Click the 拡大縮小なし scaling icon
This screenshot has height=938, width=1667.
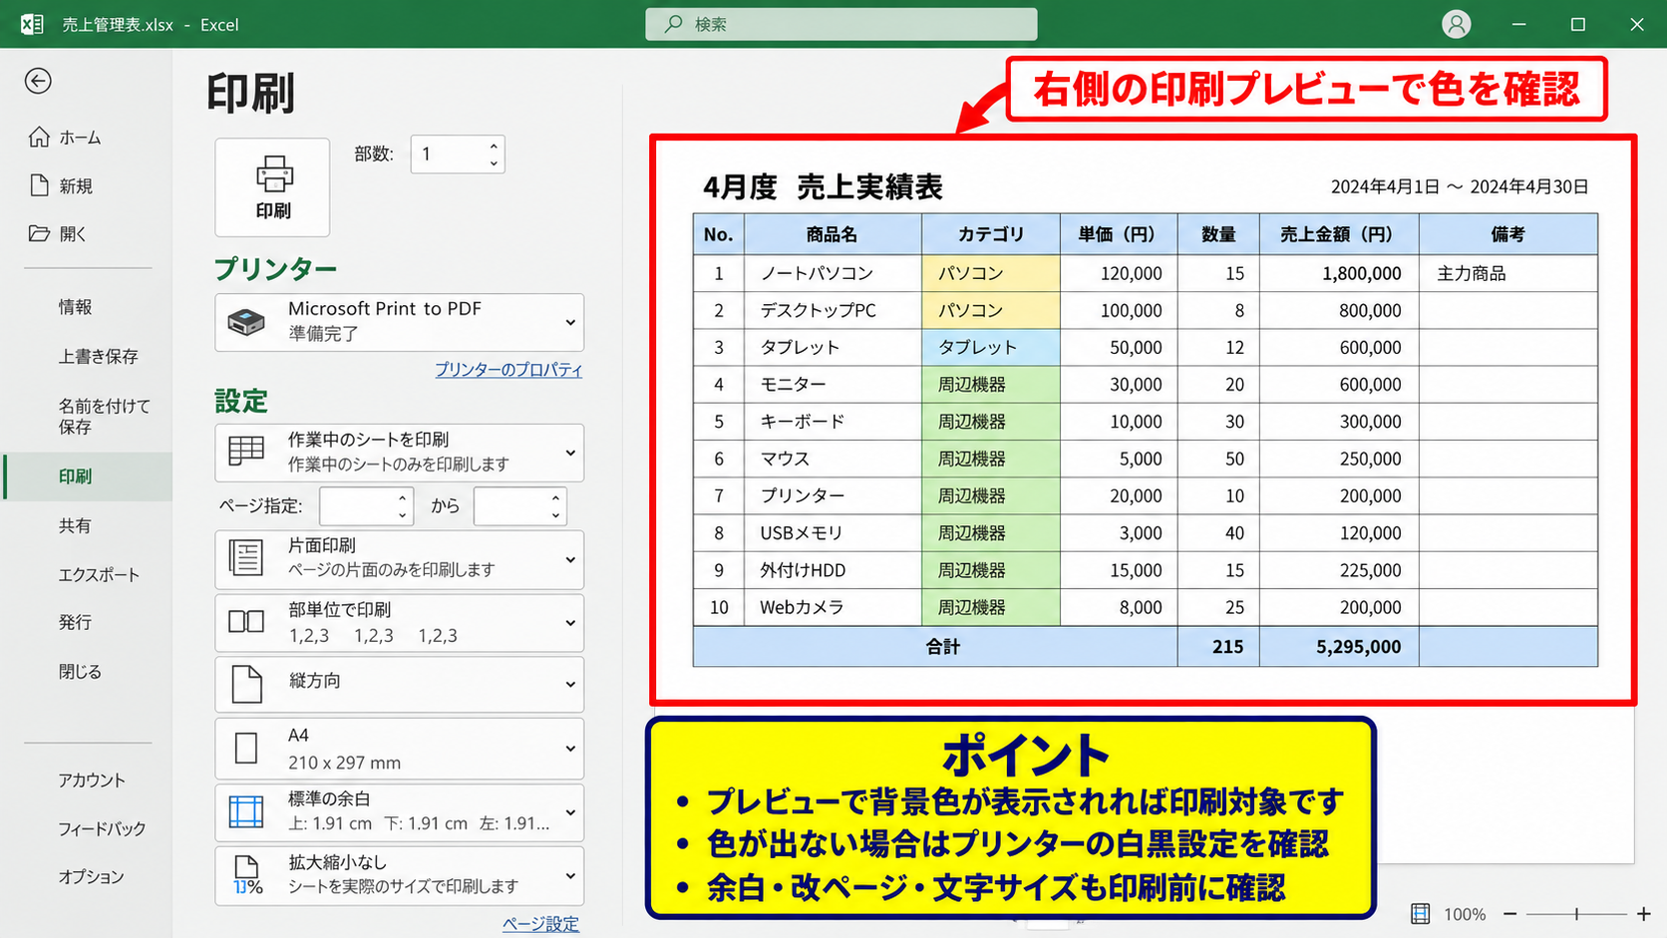[x=246, y=875]
